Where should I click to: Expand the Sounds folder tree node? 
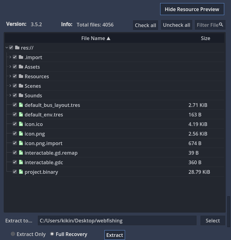point(10,95)
